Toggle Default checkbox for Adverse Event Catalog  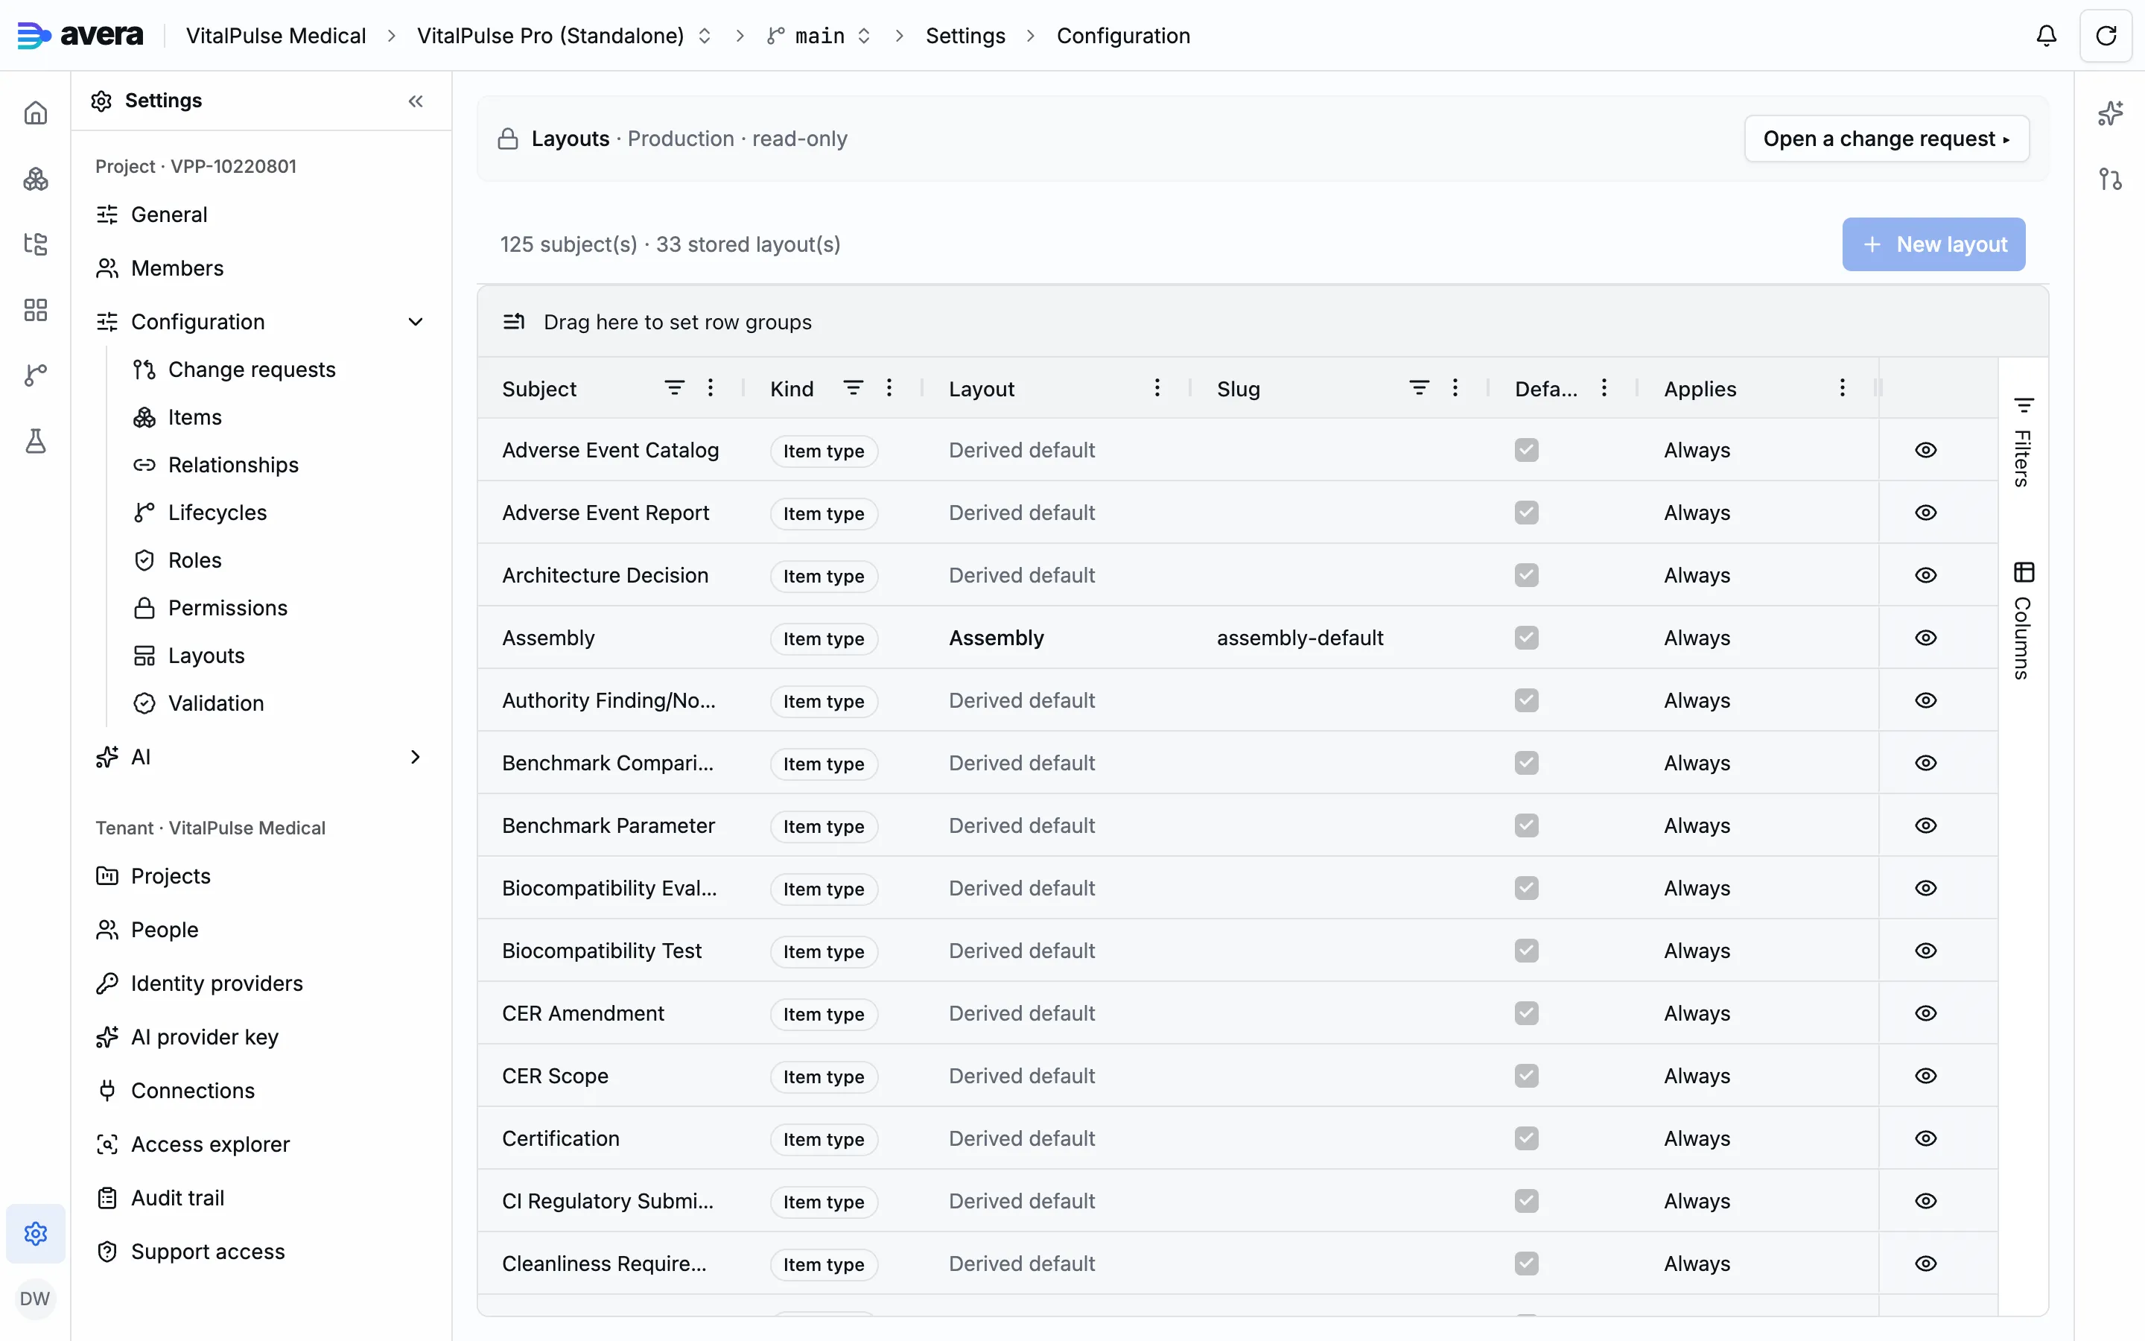click(x=1526, y=450)
